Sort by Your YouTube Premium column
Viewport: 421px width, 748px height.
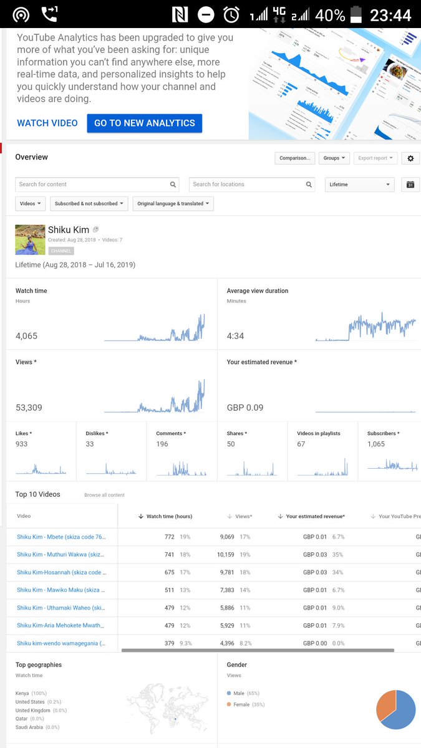tap(395, 516)
